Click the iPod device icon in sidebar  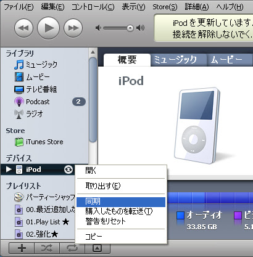[x=19, y=169]
